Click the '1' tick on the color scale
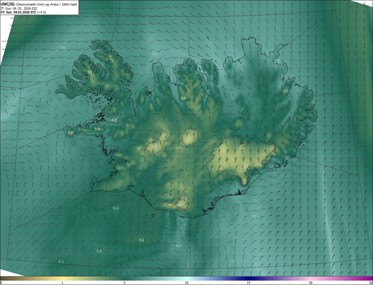The width and height of the screenshot is (373, 285). (x=62, y=283)
